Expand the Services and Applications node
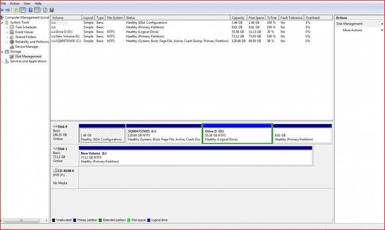The height and width of the screenshot is (230, 385). tap(2, 61)
